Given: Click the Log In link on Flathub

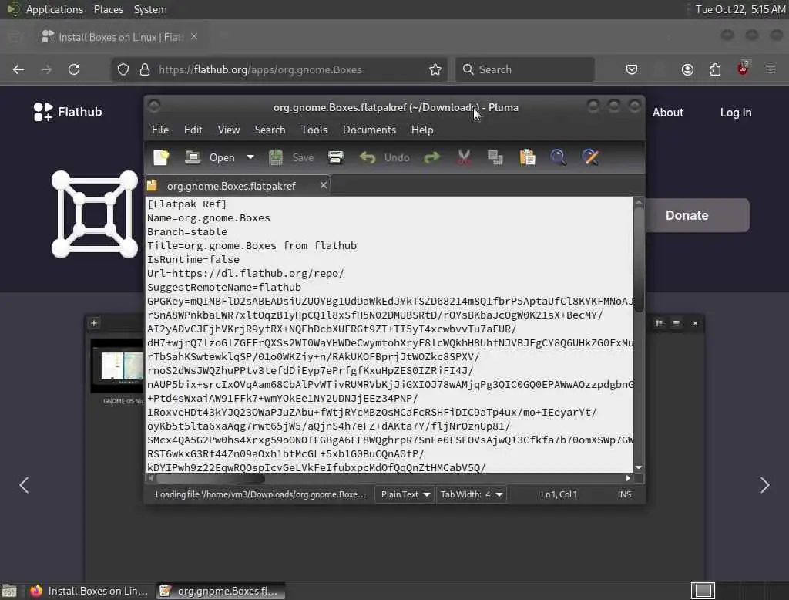Looking at the screenshot, I should click(736, 113).
